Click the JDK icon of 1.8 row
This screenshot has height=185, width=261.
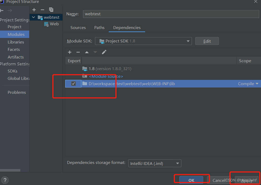coord(85,69)
